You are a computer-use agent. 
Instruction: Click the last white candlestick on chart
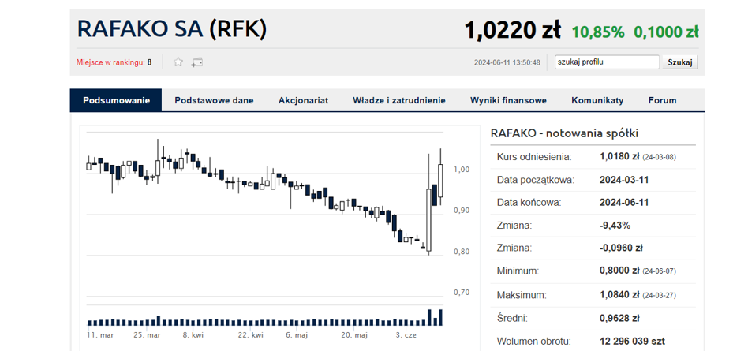click(440, 181)
